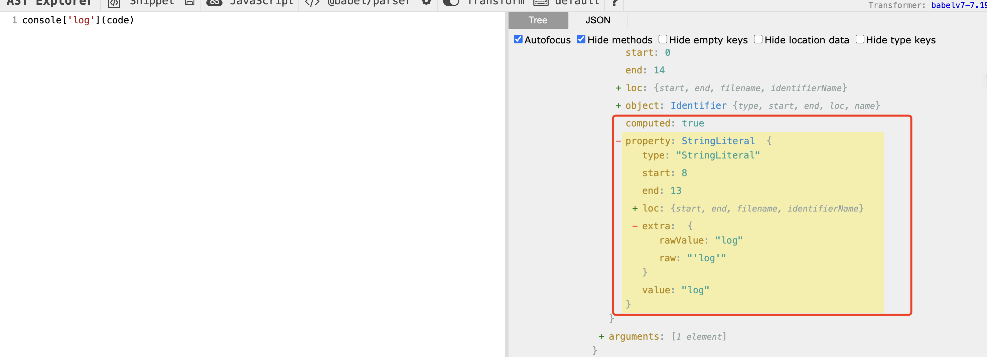Enable Hide empty keys checkbox
This screenshot has height=357, width=987.
[663, 39]
